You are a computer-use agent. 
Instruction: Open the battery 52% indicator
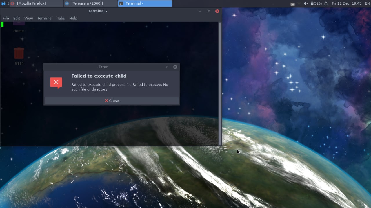coord(316,3)
